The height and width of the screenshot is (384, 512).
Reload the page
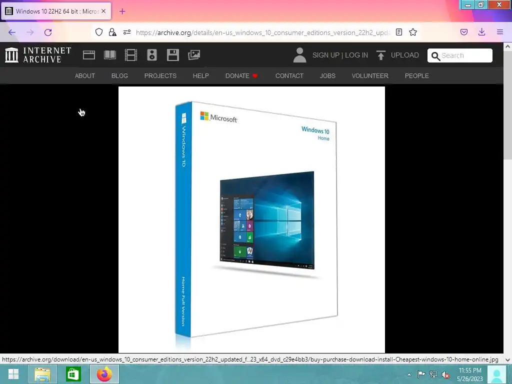pos(48,32)
